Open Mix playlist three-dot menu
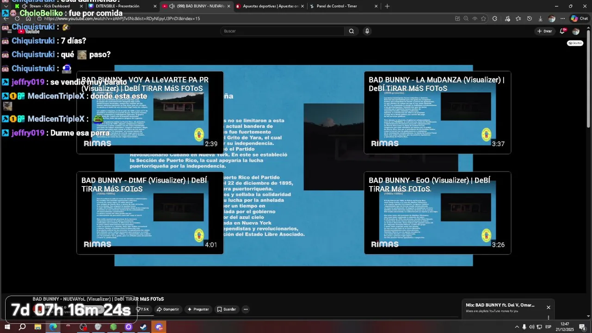 click(x=549, y=318)
